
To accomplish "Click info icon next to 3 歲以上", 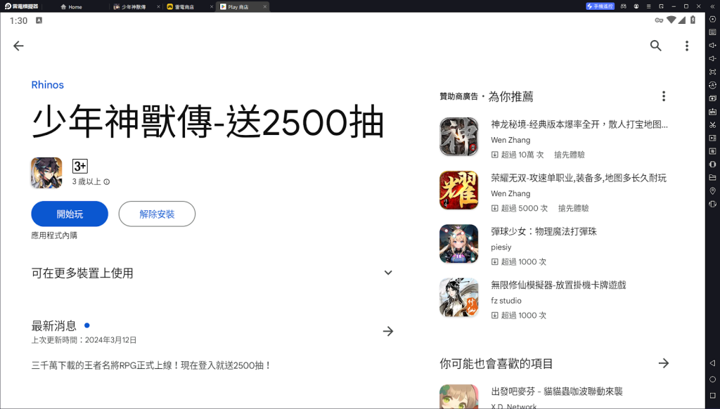I will 107,182.
